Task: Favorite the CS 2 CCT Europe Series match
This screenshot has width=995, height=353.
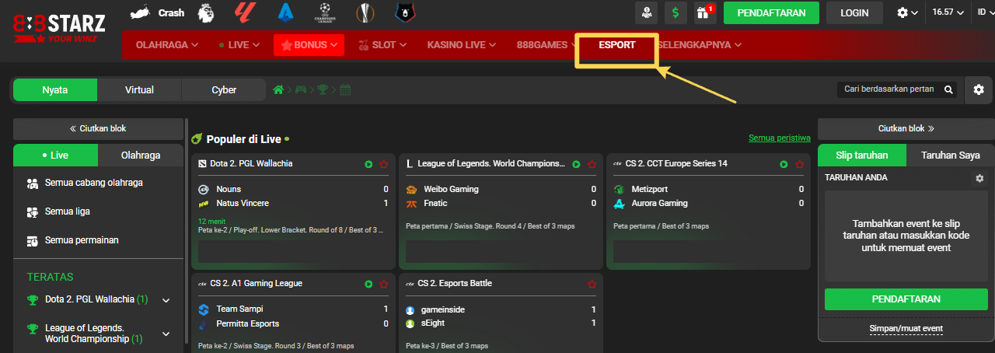Action: click(798, 164)
